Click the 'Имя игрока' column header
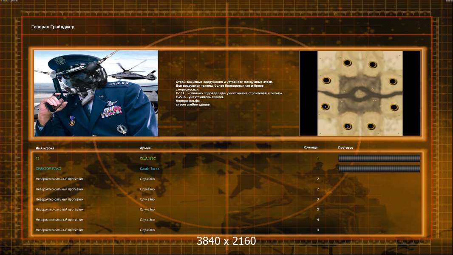This screenshot has width=453, height=255. click(45, 148)
